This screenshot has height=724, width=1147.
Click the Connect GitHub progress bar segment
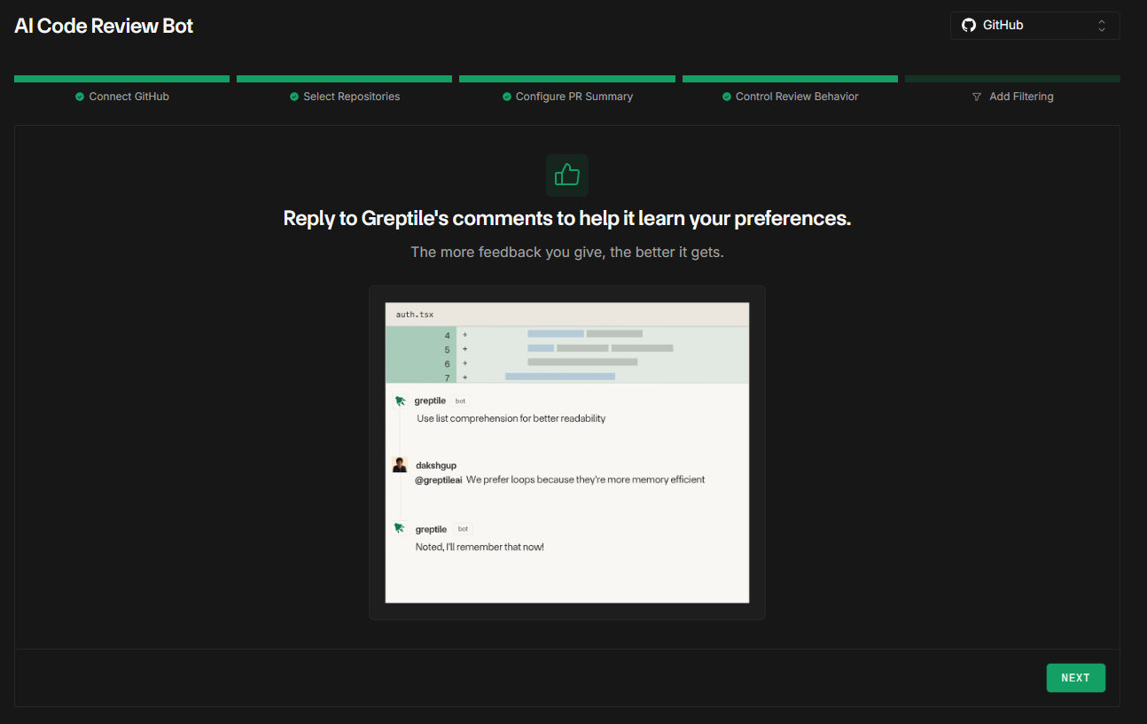click(x=121, y=79)
